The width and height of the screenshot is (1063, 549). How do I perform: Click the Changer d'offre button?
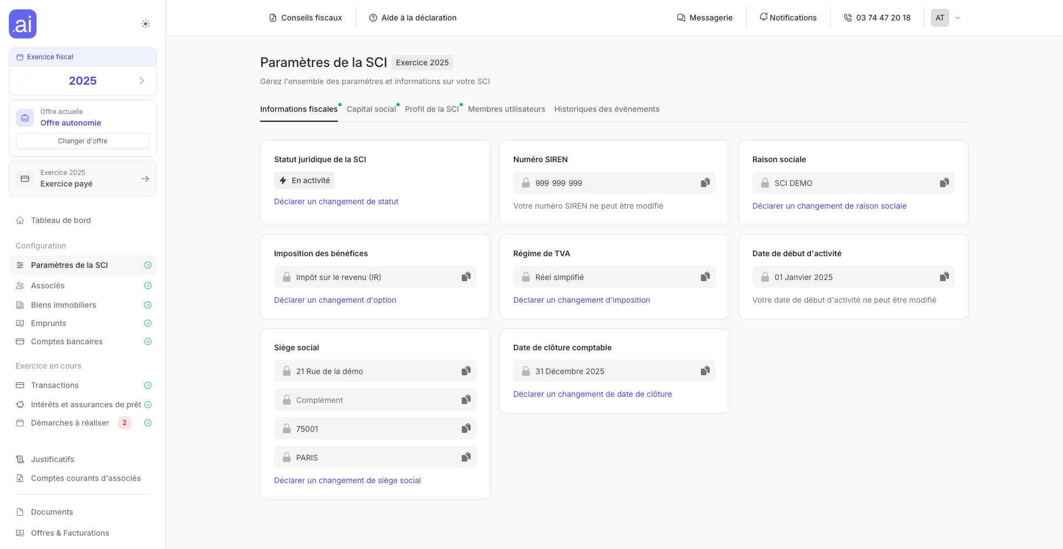click(x=82, y=141)
